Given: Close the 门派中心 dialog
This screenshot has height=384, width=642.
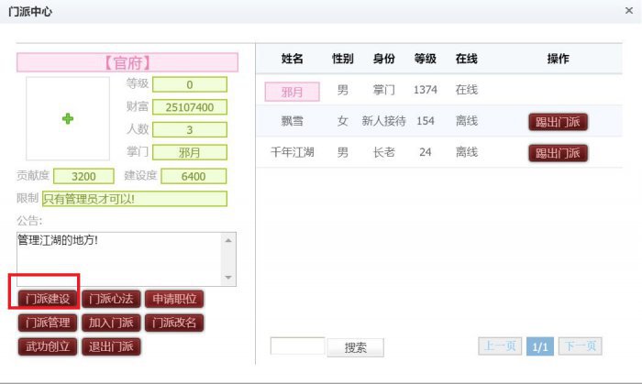Looking at the screenshot, I should click(x=626, y=10).
